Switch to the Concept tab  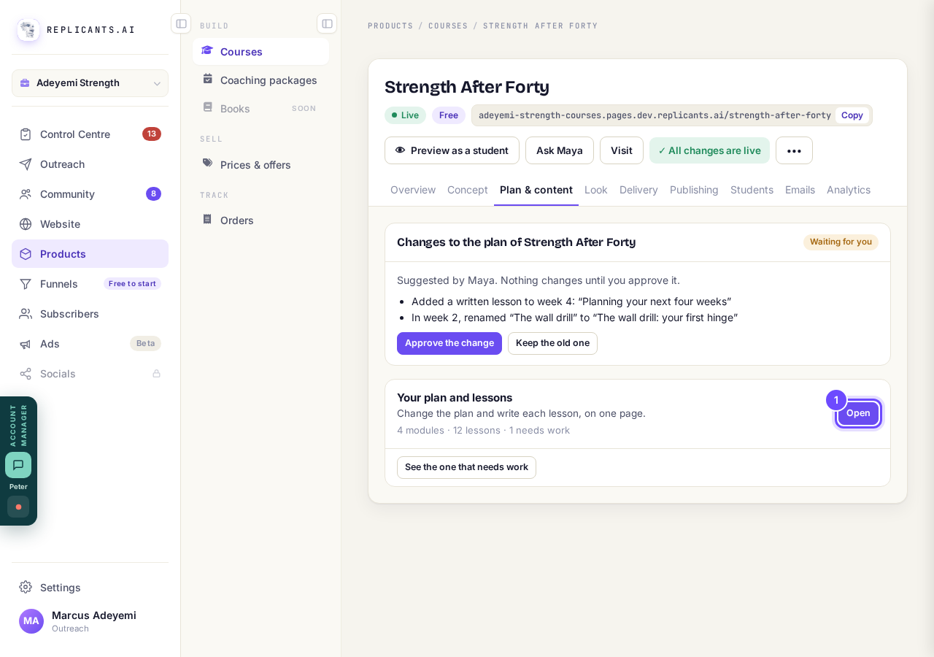[x=468, y=190]
